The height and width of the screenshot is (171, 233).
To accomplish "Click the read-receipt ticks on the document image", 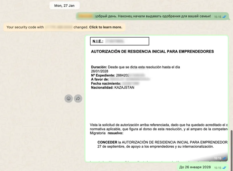I will [x=224, y=158].
